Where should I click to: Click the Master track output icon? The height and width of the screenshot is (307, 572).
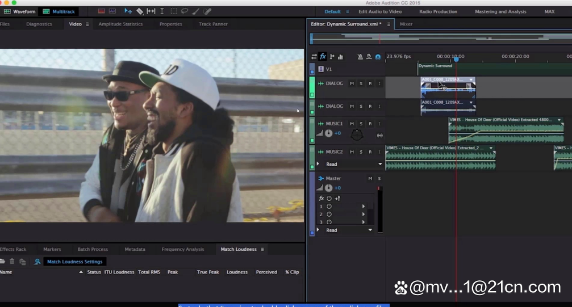(x=321, y=178)
